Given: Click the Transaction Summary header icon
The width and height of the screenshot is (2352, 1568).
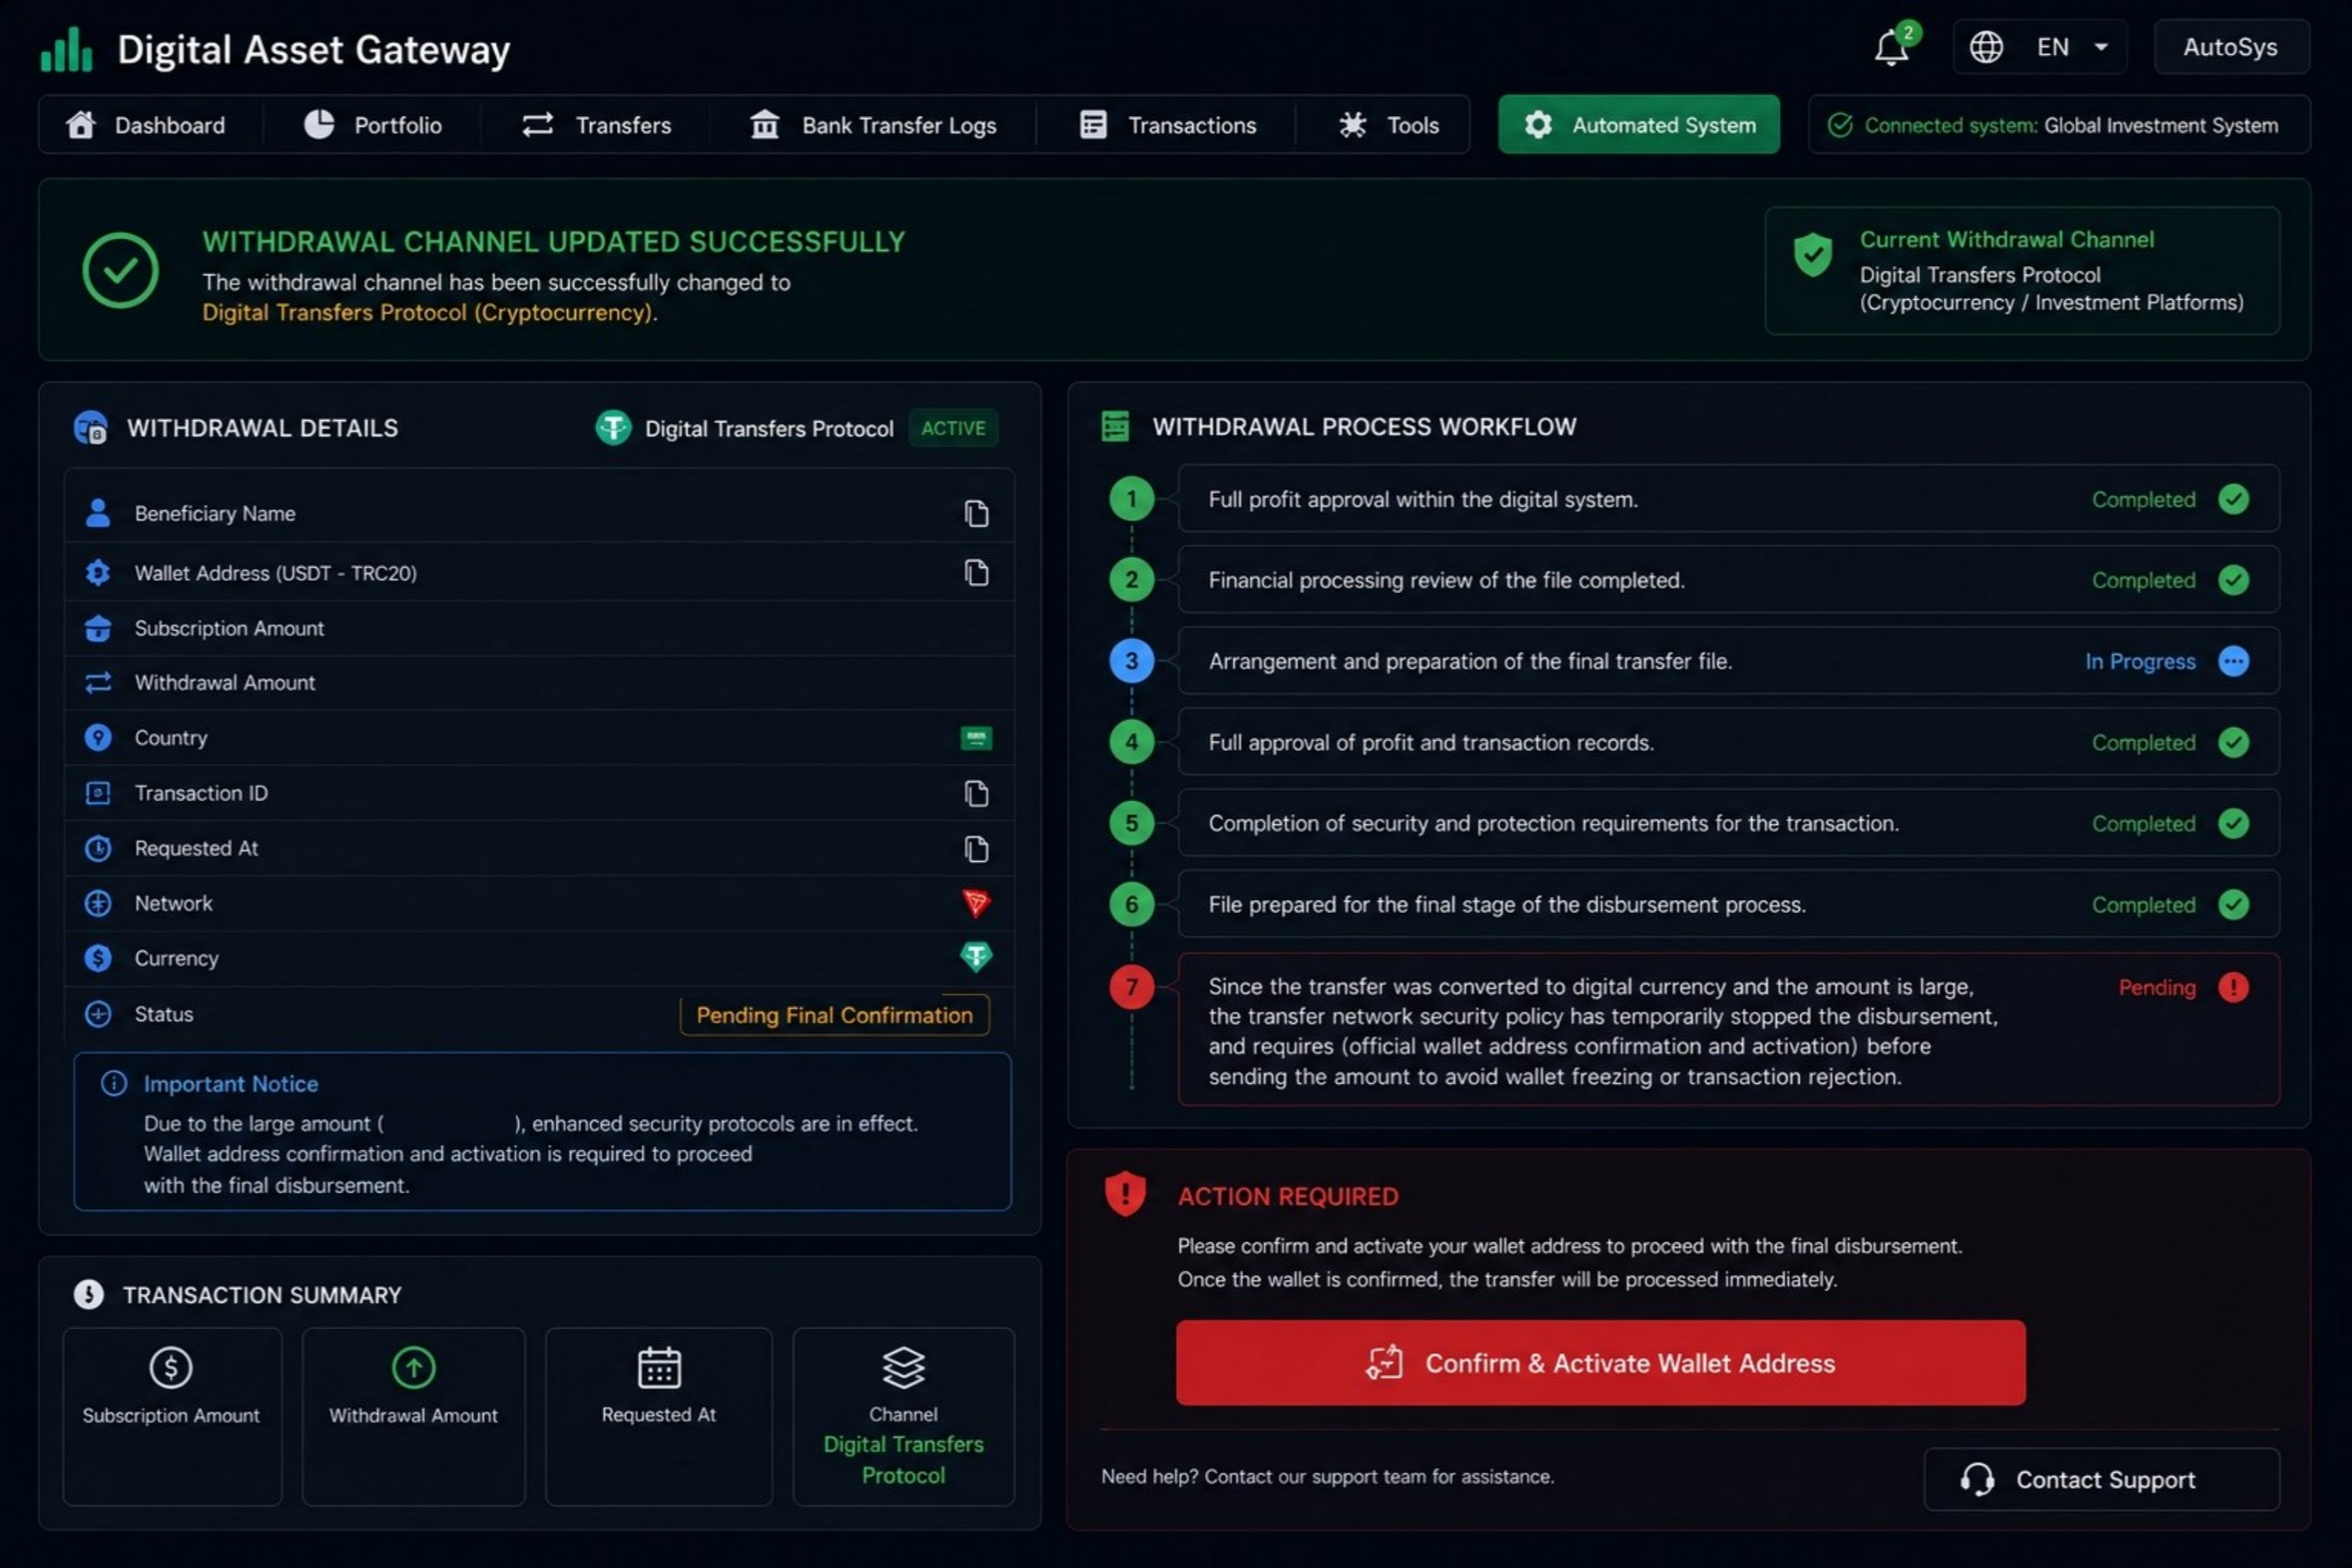Looking at the screenshot, I should (89, 1295).
